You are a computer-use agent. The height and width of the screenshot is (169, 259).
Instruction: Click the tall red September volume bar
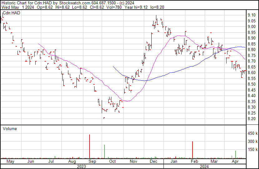pyautogui.click(x=90, y=146)
